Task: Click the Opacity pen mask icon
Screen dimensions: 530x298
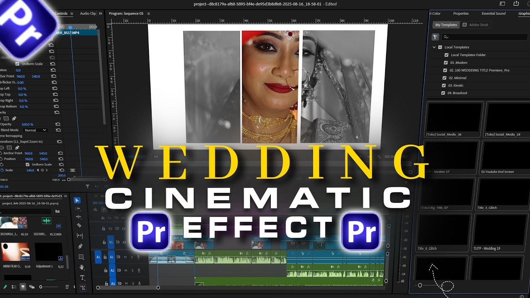Action: (x=14, y=118)
